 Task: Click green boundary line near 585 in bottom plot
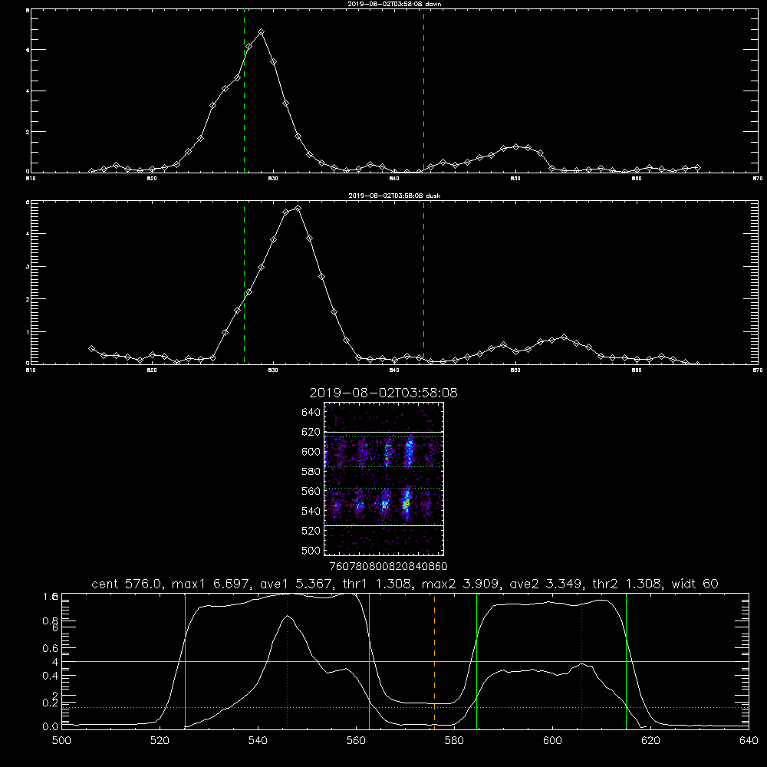tap(476, 660)
